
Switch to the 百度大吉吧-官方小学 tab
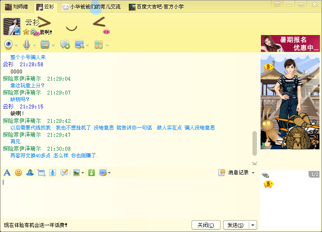(x=157, y=7)
